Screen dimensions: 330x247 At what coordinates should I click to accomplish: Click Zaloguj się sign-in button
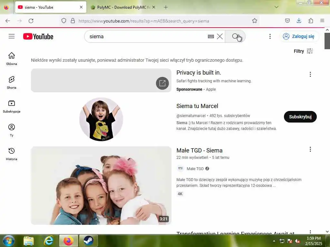tap(299, 37)
